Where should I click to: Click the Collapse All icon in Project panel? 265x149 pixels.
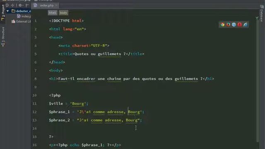(12, 5)
